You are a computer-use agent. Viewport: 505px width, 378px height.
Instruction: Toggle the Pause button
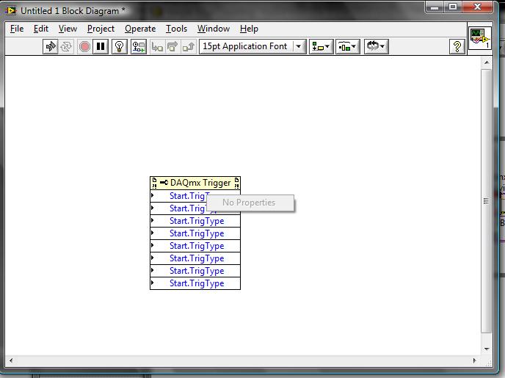click(x=101, y=47)
